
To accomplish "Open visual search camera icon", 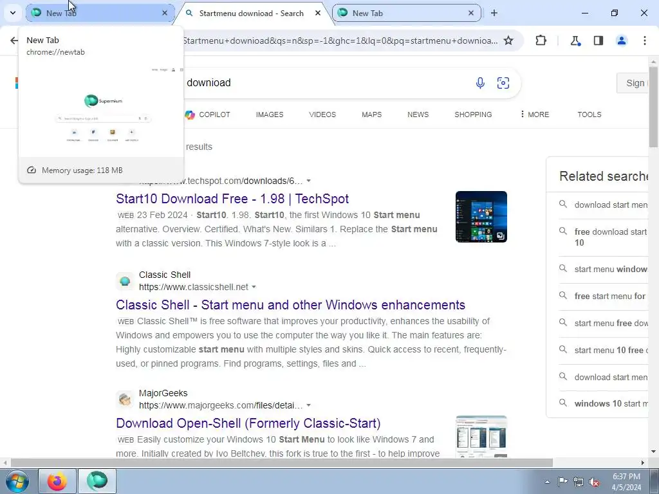I will tap(503, 83).
